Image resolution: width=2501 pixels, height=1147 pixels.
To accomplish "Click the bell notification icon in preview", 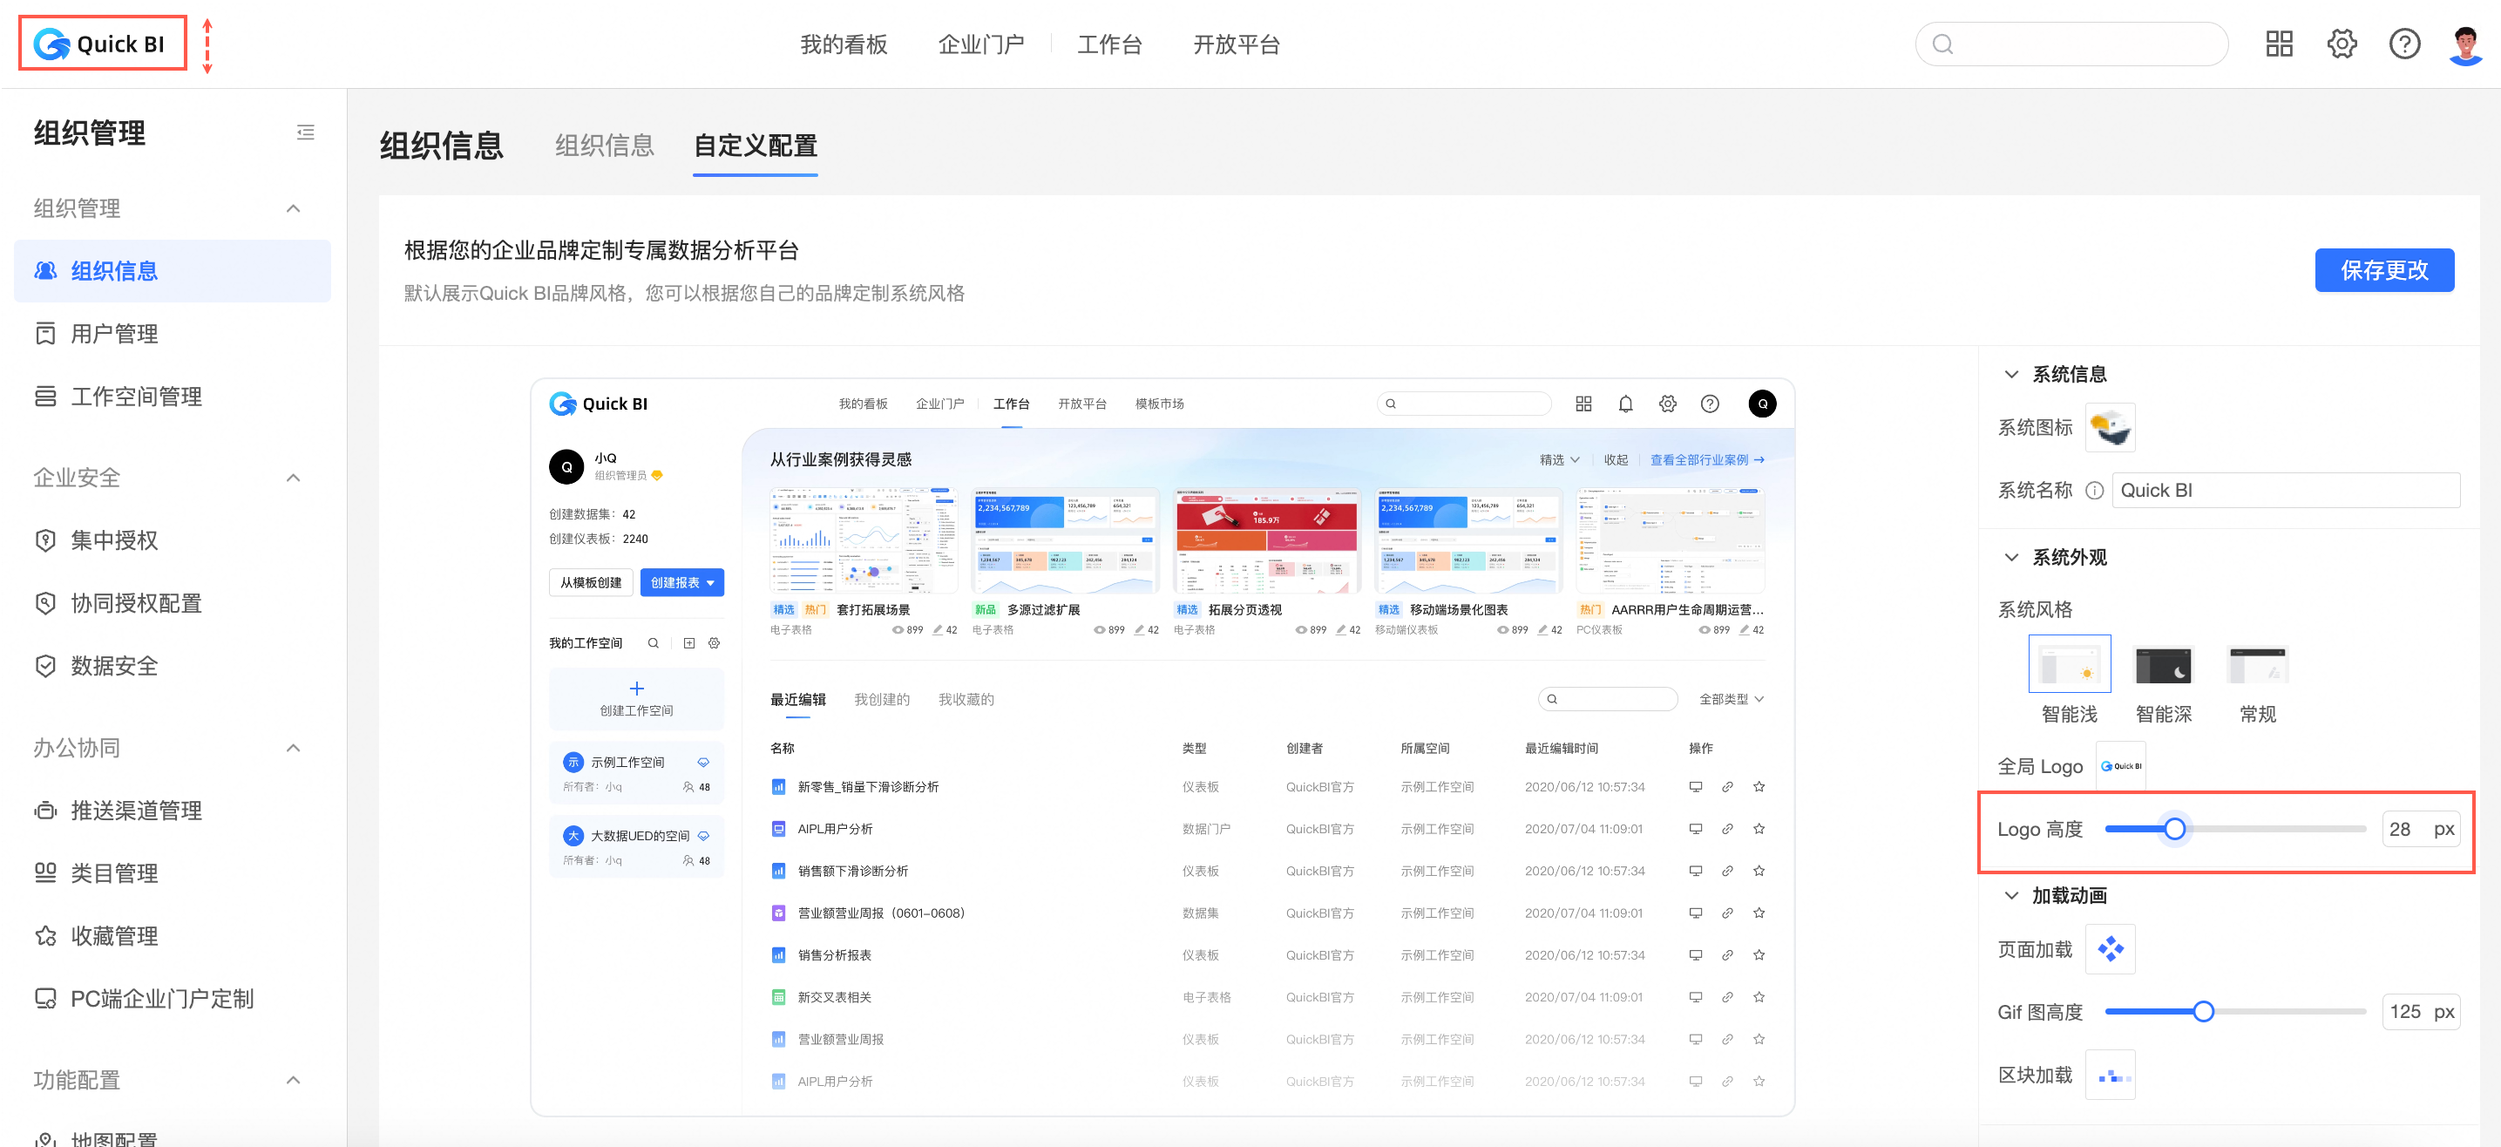I will [1624, 404].
